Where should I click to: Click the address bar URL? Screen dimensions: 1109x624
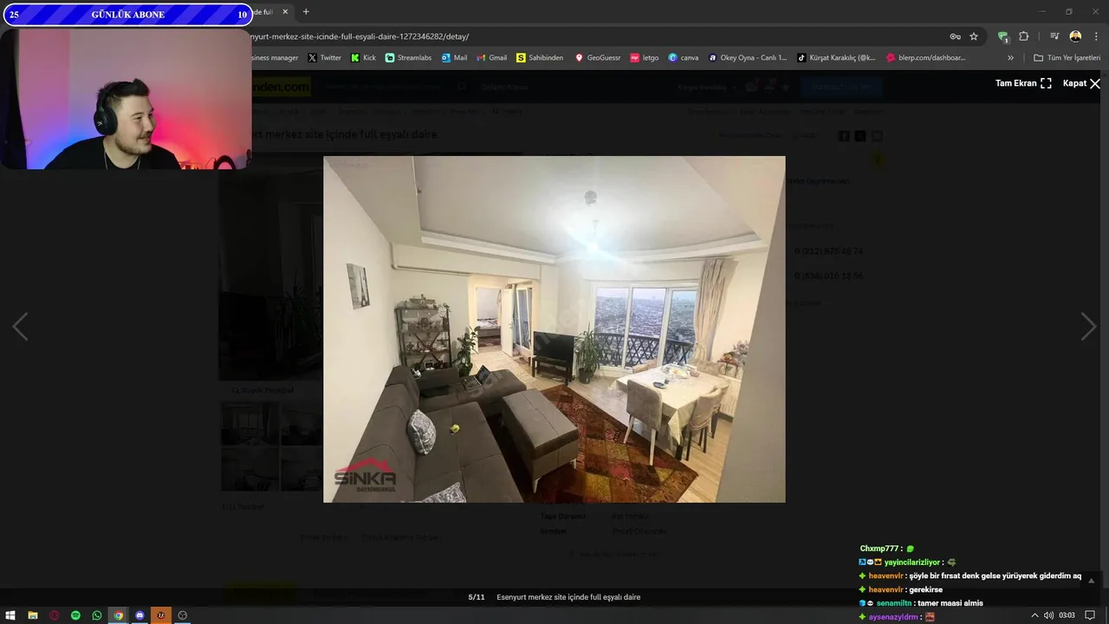pyautogui.click(x=360, y=36)
